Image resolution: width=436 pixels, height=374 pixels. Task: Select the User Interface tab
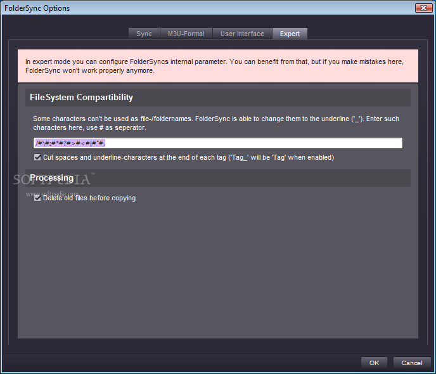[x=242, y=34]
